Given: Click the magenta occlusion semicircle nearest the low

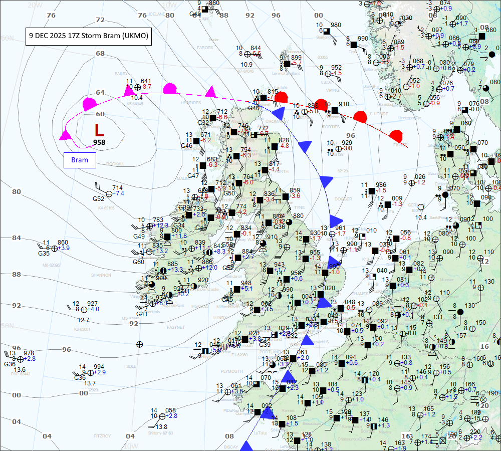Looking at the screenshot, I should tap(89, 104).
